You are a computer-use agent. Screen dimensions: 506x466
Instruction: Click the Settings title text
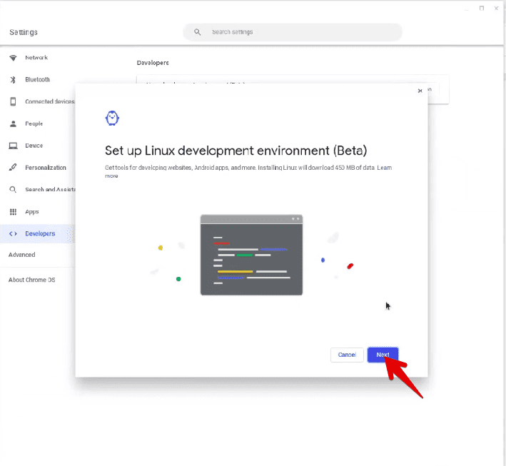[x=24, y=32]
